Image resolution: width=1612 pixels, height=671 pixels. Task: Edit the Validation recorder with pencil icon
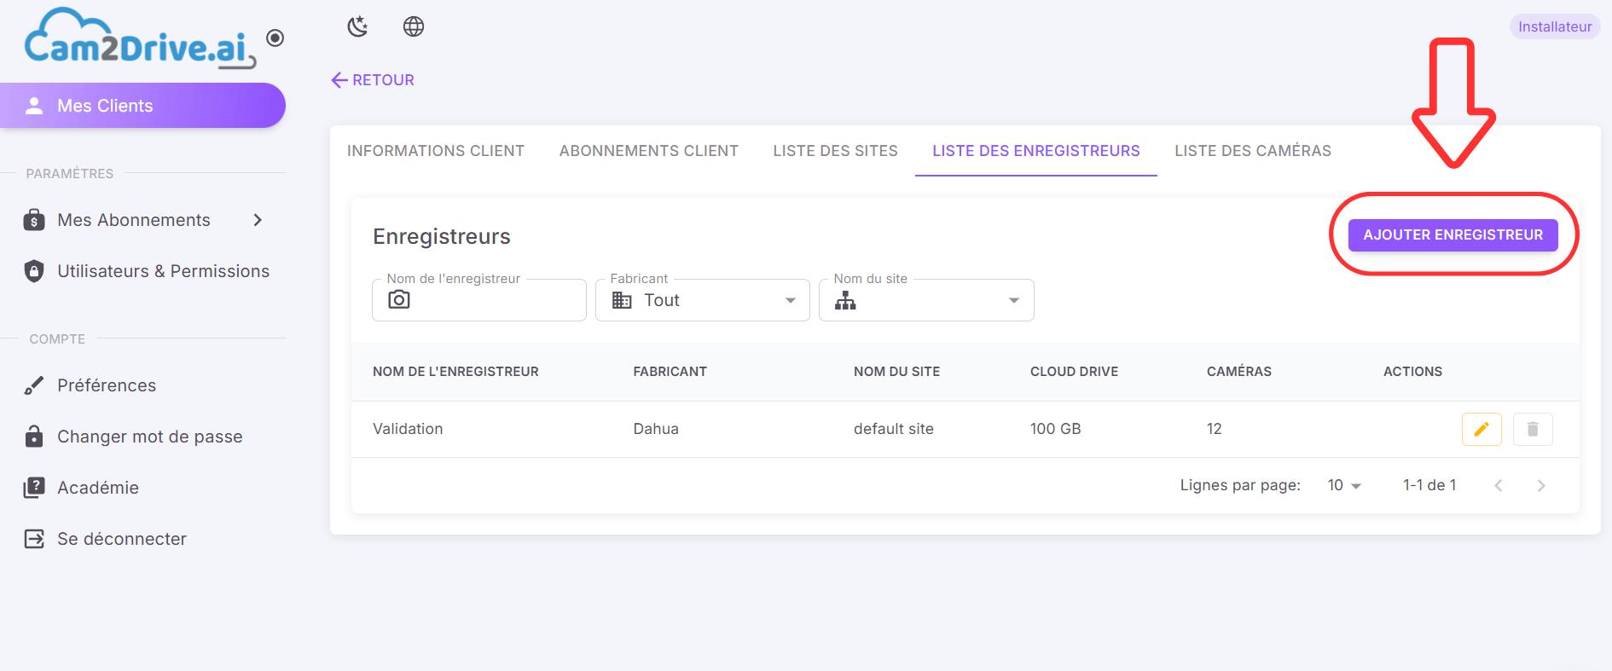point(1482,429)
